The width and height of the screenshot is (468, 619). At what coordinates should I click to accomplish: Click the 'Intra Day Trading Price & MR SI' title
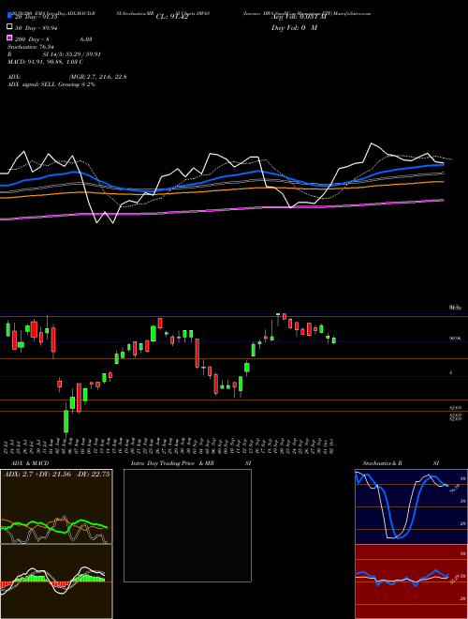191,463
